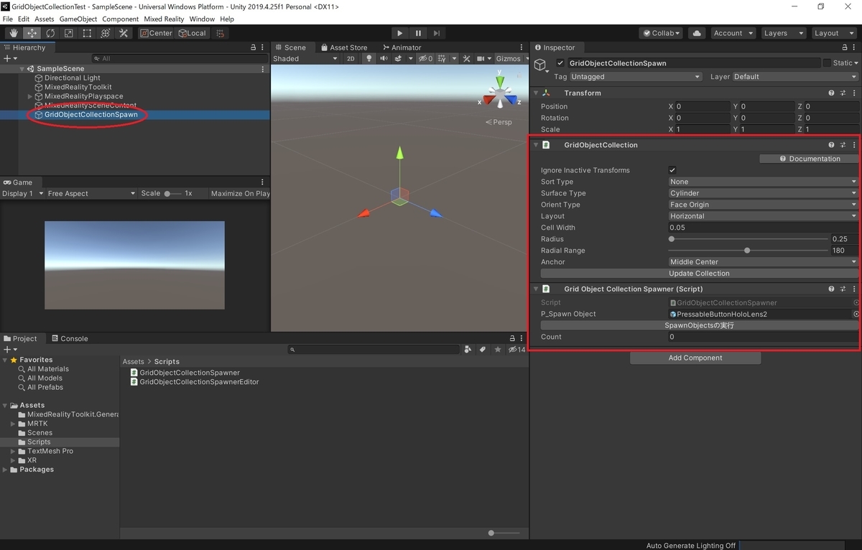Lock the Hierarchy panel

point(253,47)
